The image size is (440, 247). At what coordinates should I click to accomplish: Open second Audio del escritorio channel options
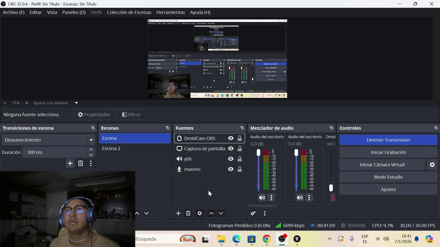pyautogui.click(x=309, y=198)
